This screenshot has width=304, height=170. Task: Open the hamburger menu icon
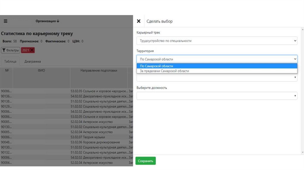point(5,21)
